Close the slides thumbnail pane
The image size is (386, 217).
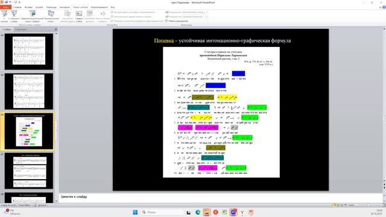coord(56,30)
